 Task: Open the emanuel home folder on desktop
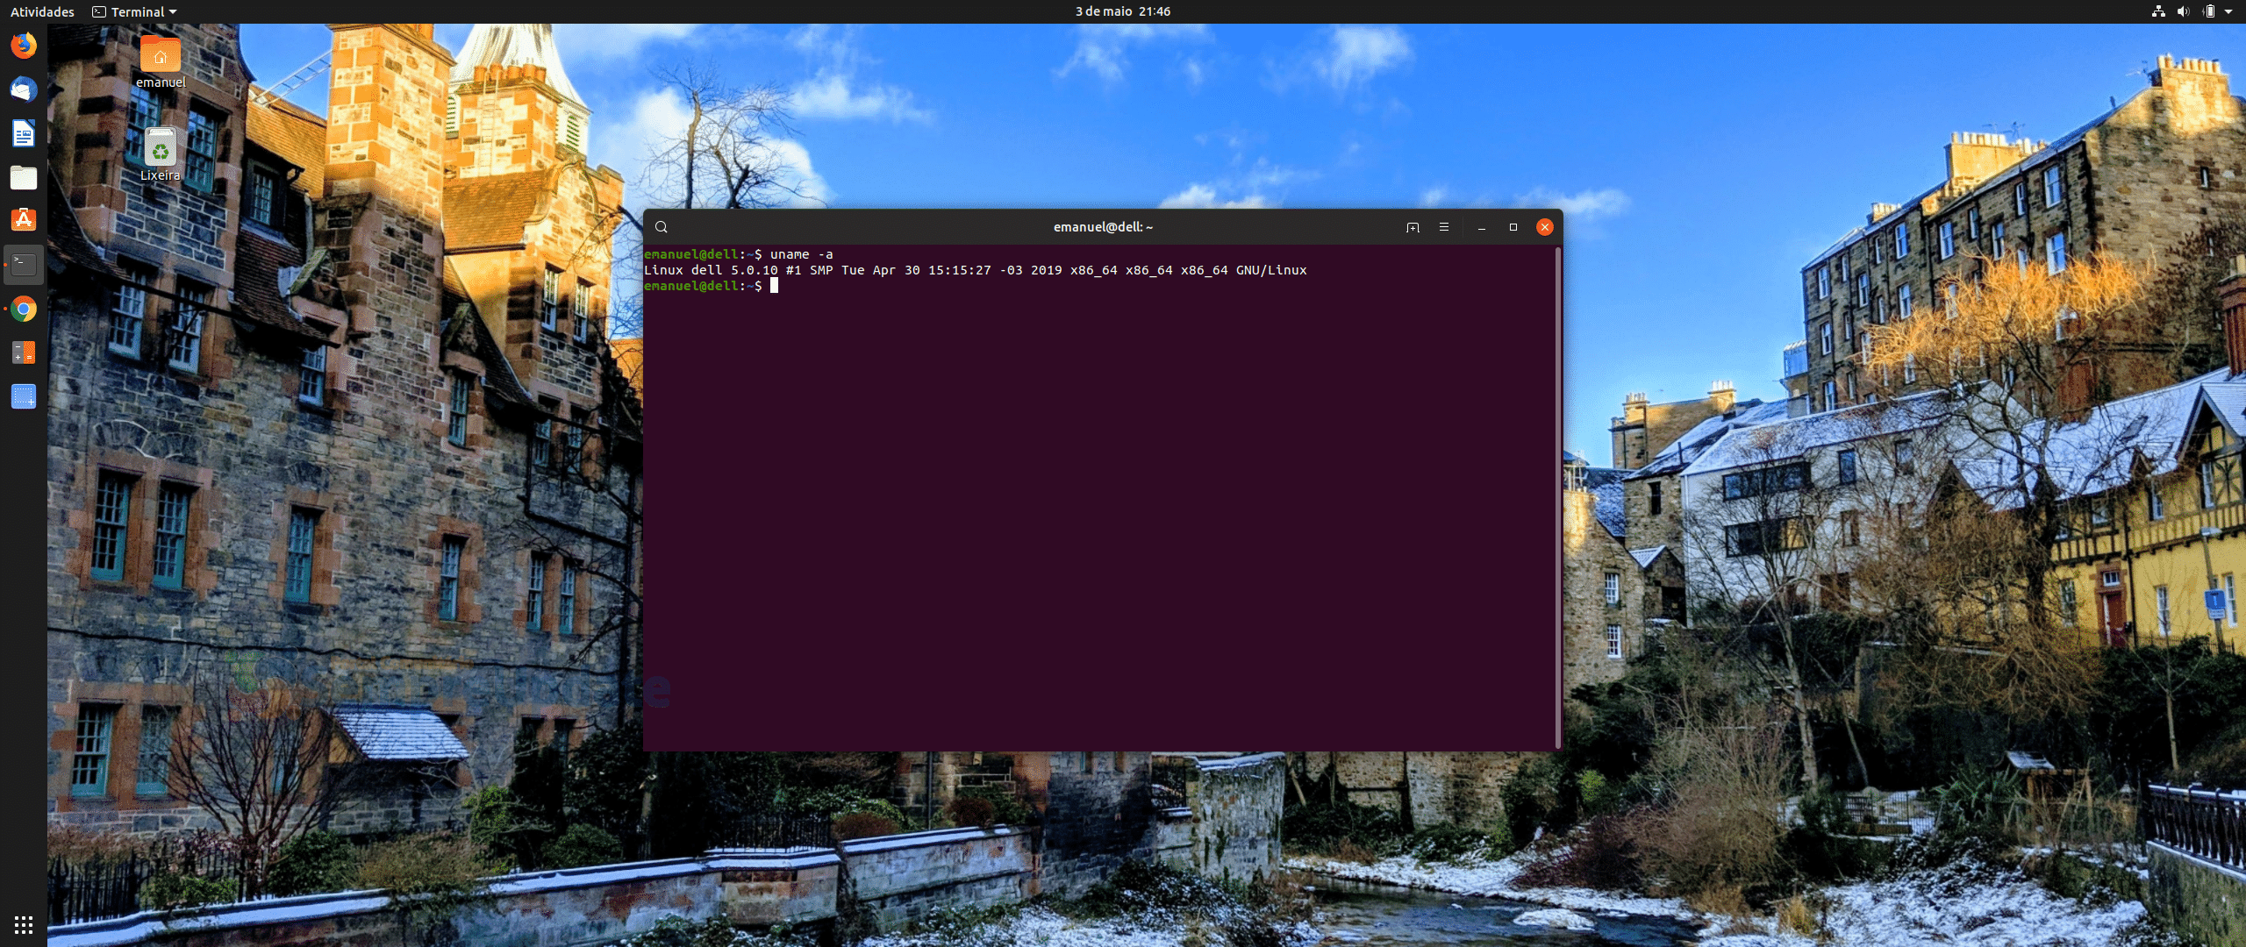coord(161,61)
